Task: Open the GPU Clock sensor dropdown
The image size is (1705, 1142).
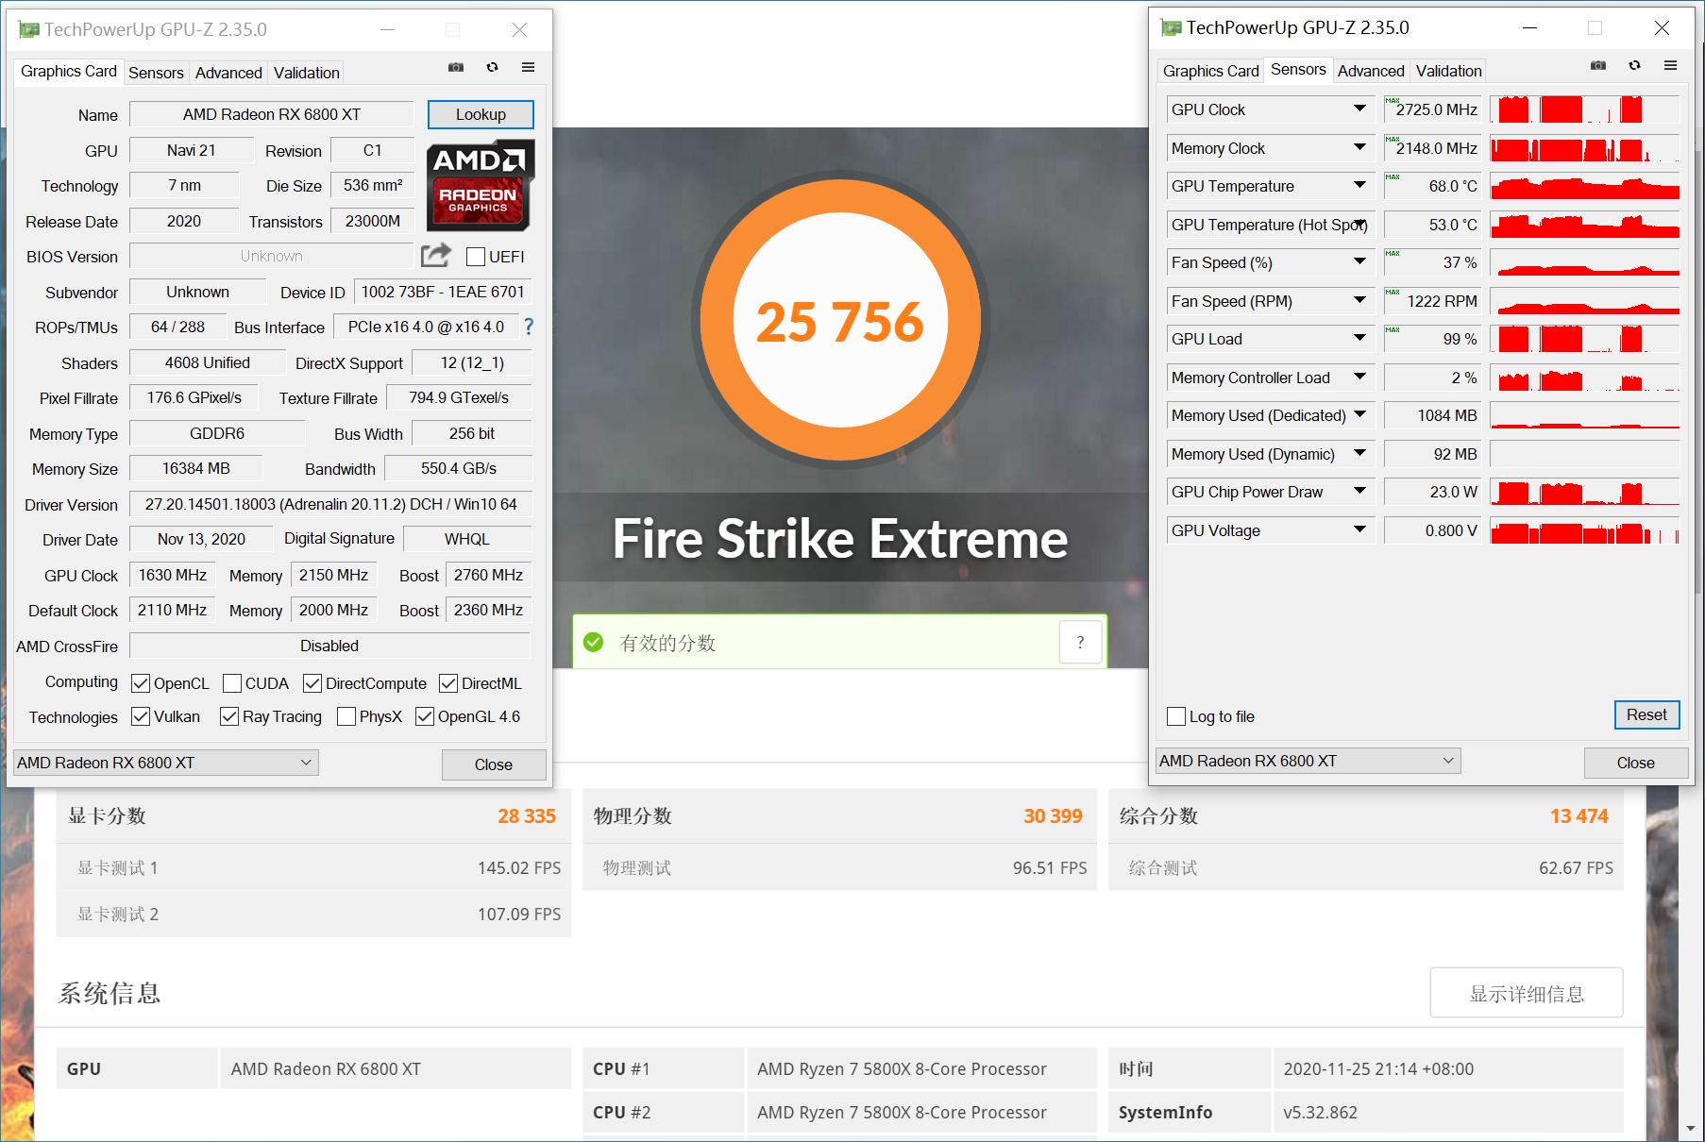Action: pos(1359,109)
